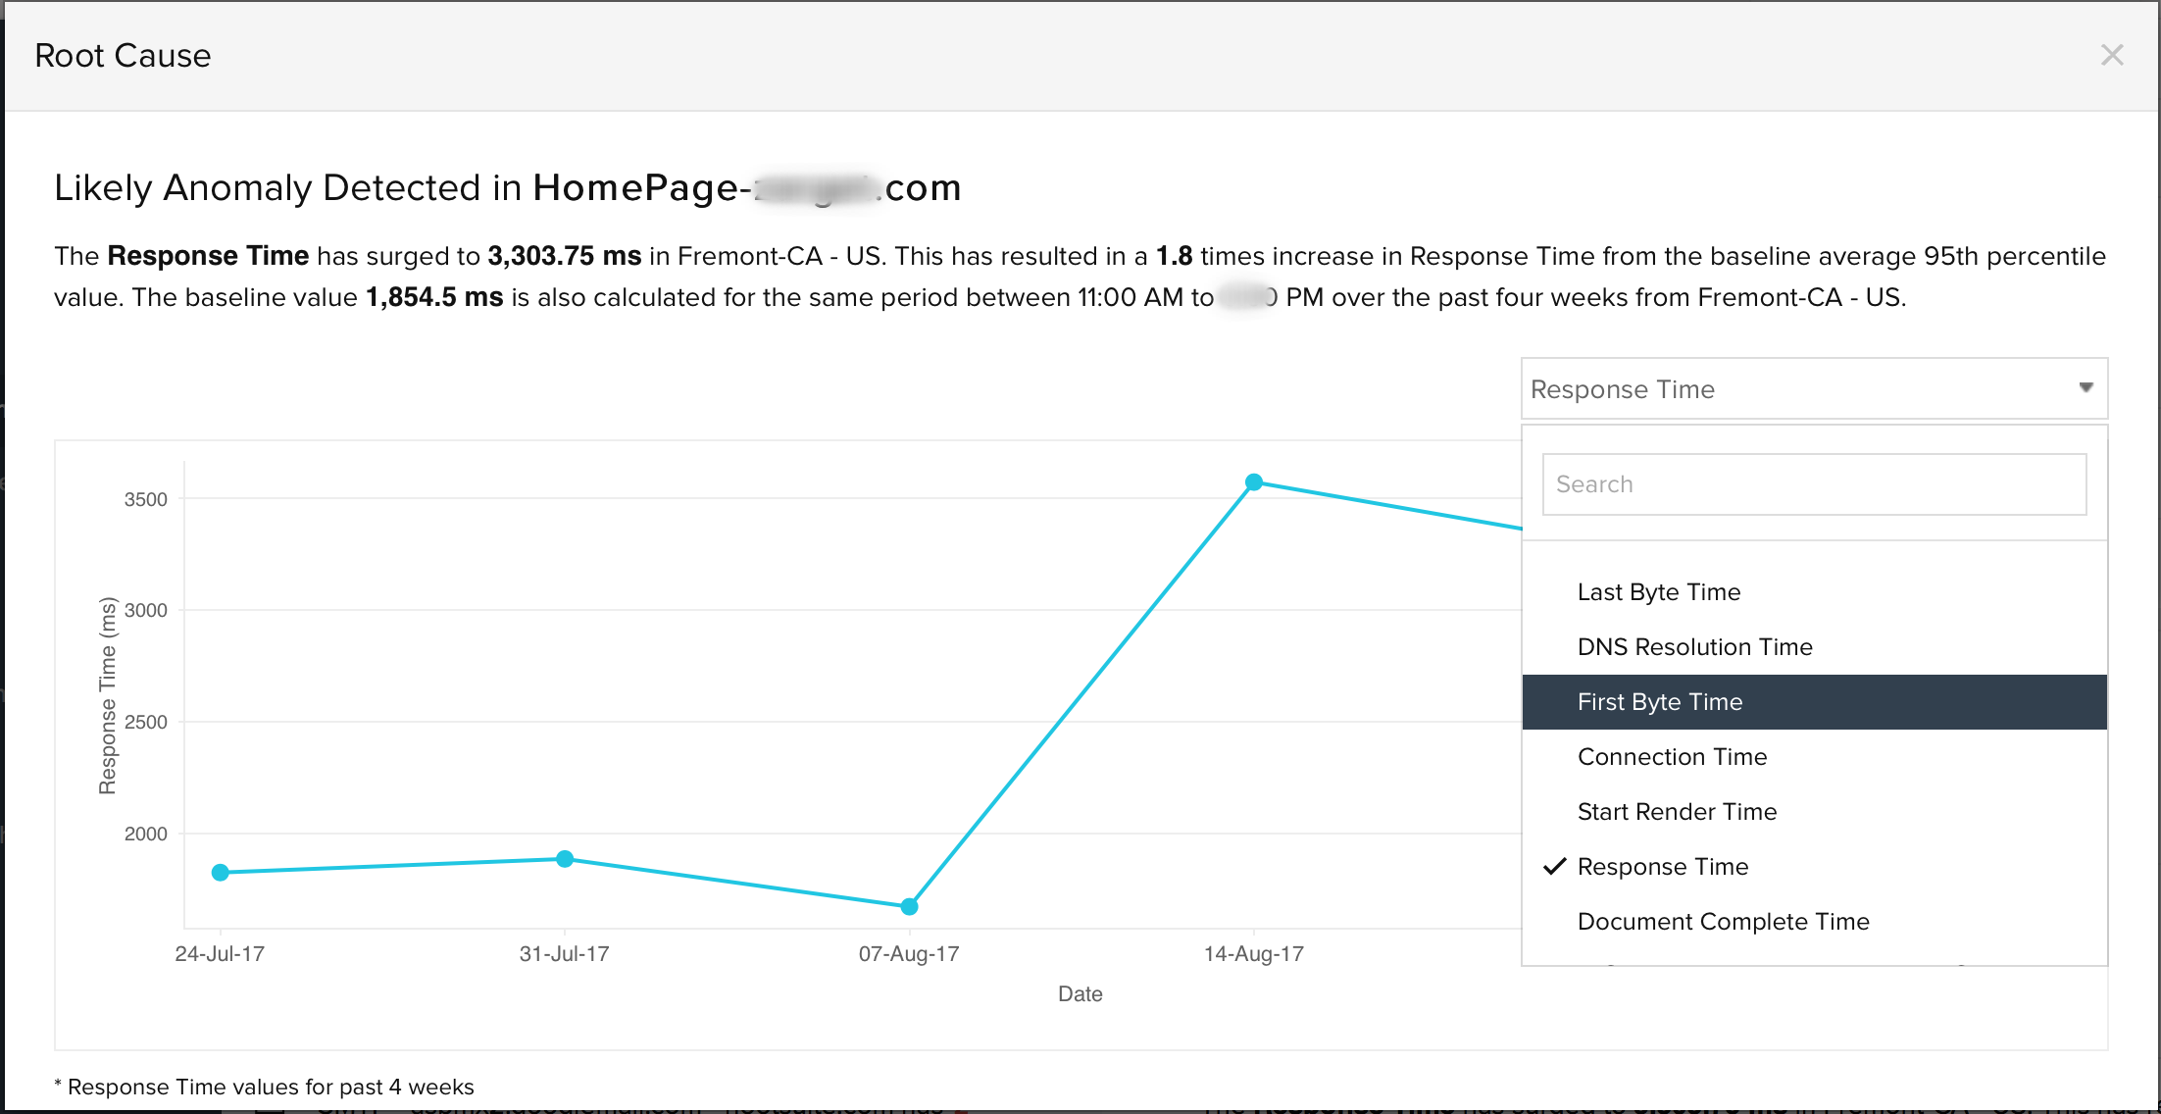Viewport: 2161px width, 1114px height.
Task: Choose checked Response Time option
Action: click(x=1663, y=867)
